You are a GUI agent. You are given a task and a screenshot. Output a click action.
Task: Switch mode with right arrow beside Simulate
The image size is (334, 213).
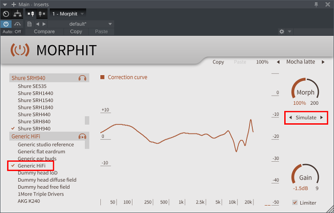tap(321, 117)
